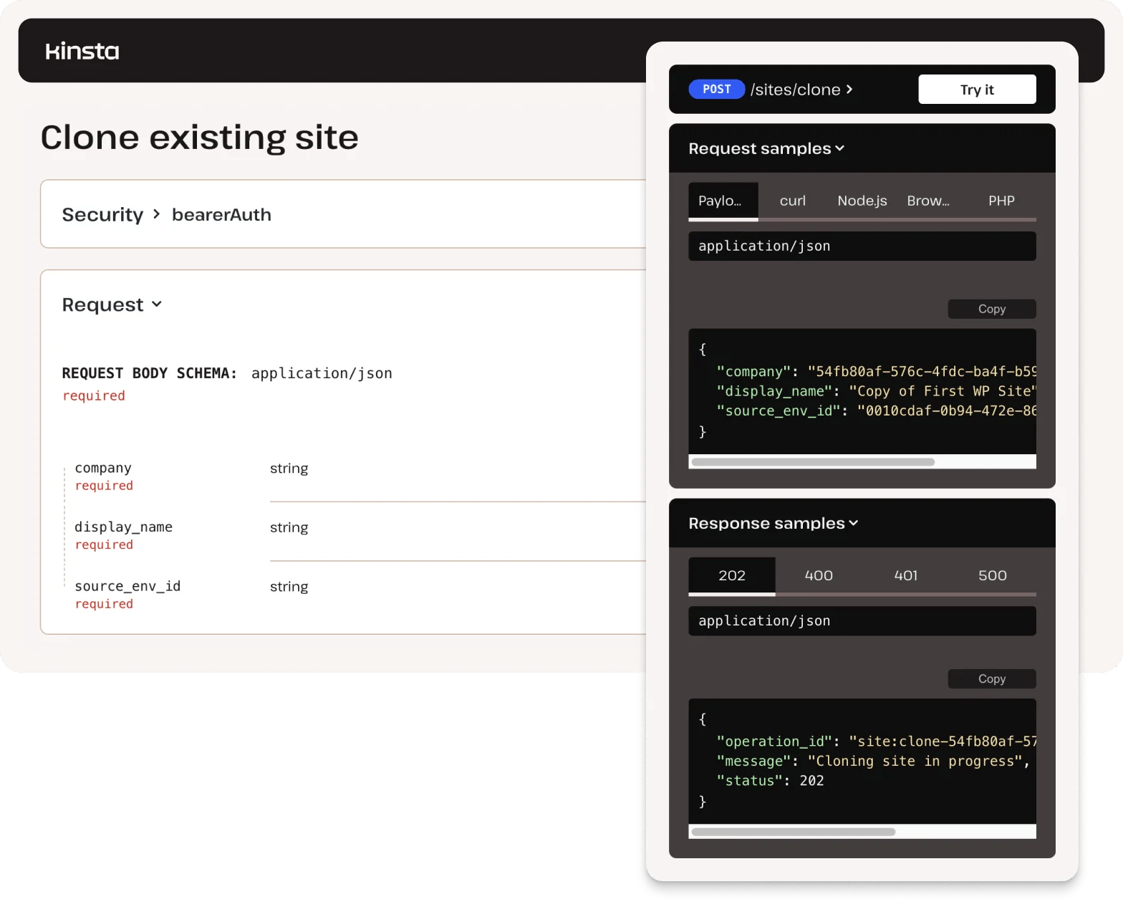
Task: Copy the response sample JSON
Action: (992, 678)
